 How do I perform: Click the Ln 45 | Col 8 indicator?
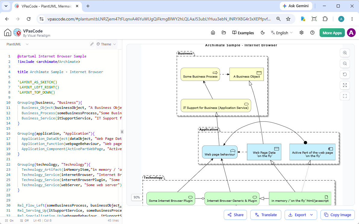coord(42,221)
